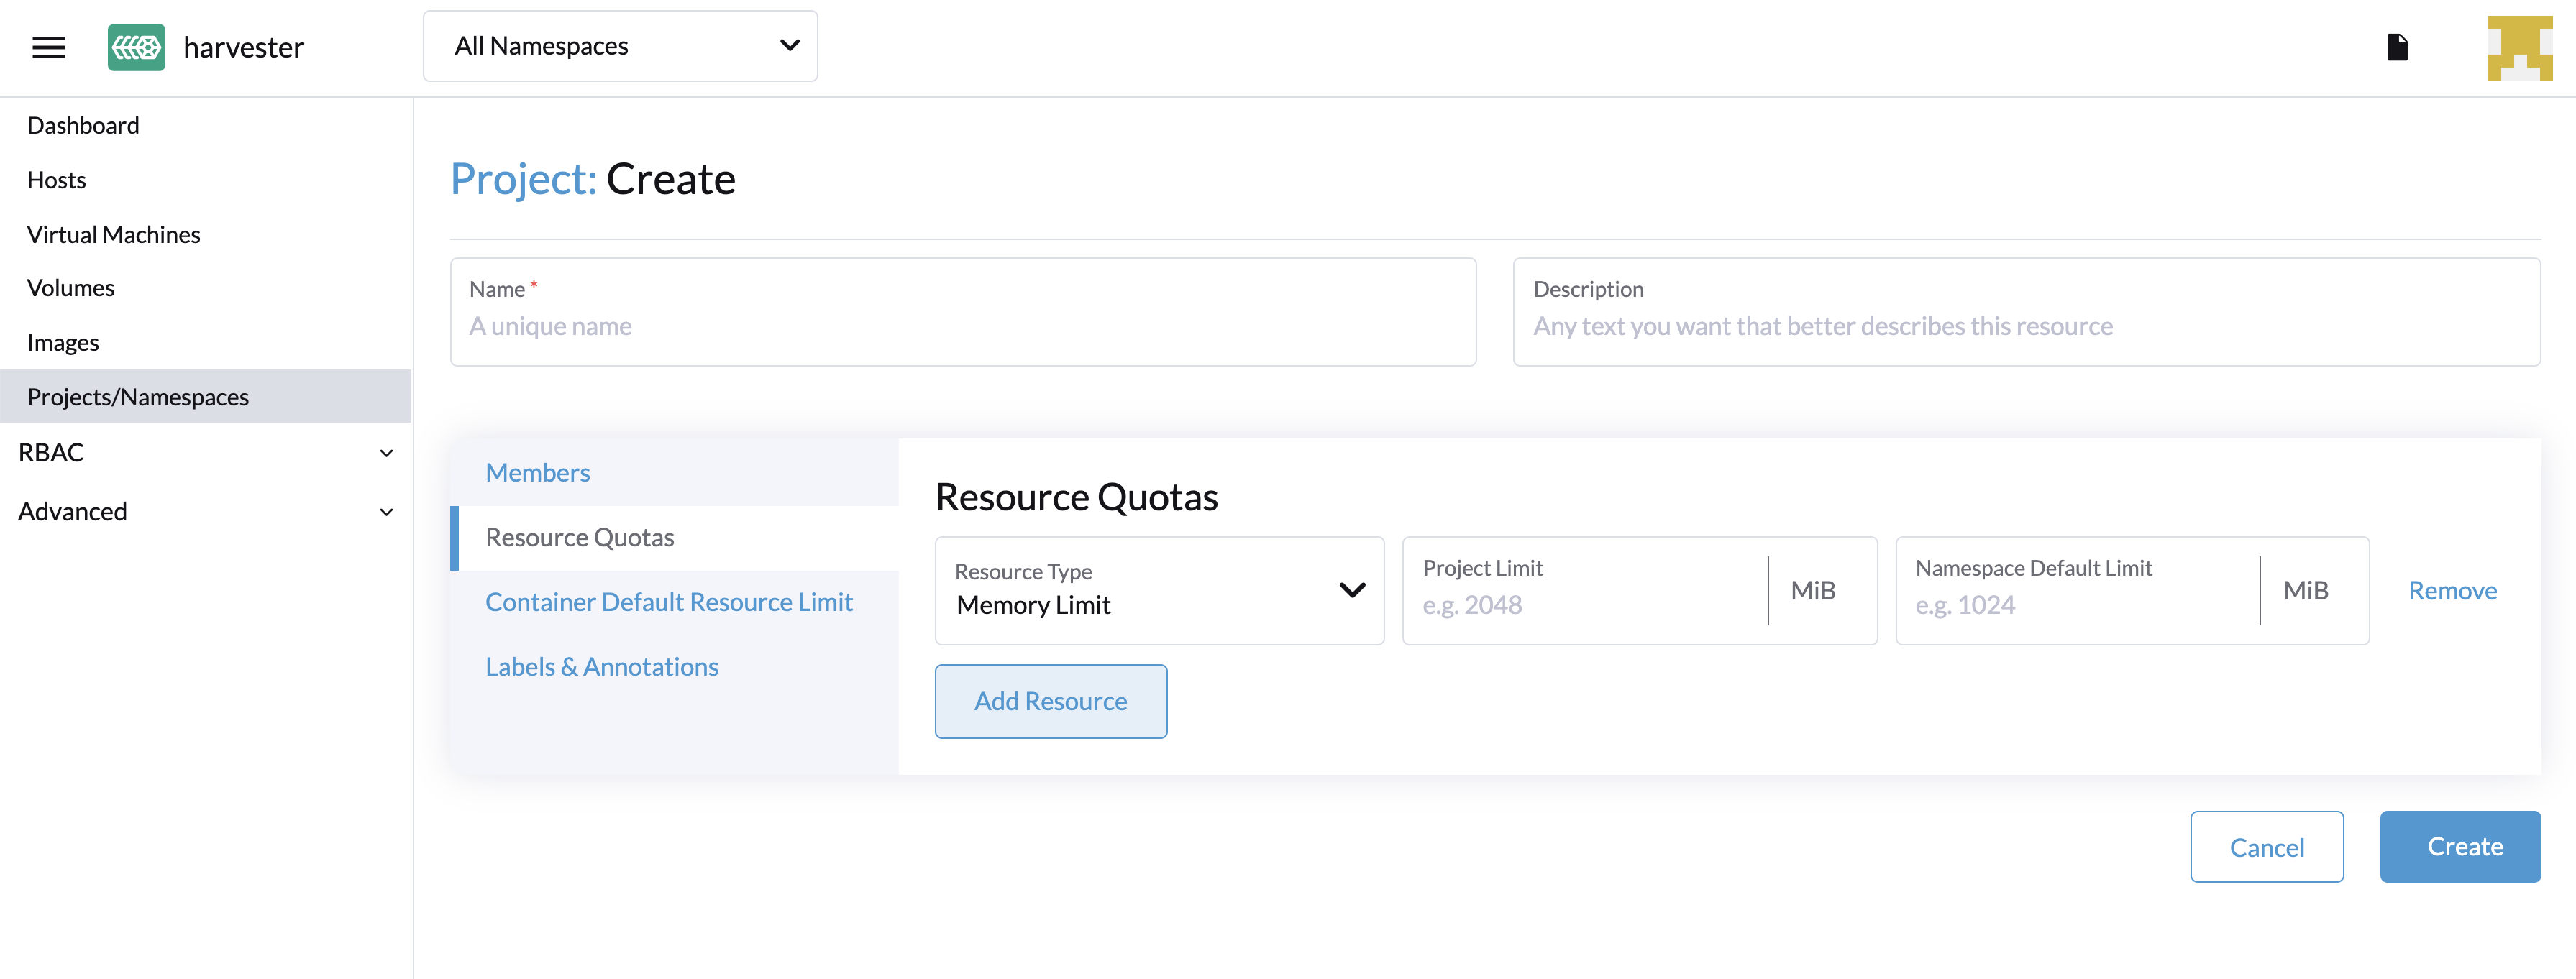This screenshot has height=979, width=2576.
Task: Expand the Advanced sidebar section
Action: (205, 512)
